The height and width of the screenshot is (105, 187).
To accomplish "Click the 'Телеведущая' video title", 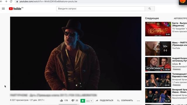I will coord(179,75).
